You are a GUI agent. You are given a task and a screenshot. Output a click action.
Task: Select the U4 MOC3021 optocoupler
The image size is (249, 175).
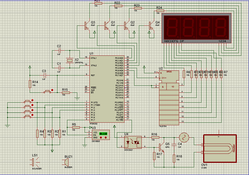coord(133,142)
